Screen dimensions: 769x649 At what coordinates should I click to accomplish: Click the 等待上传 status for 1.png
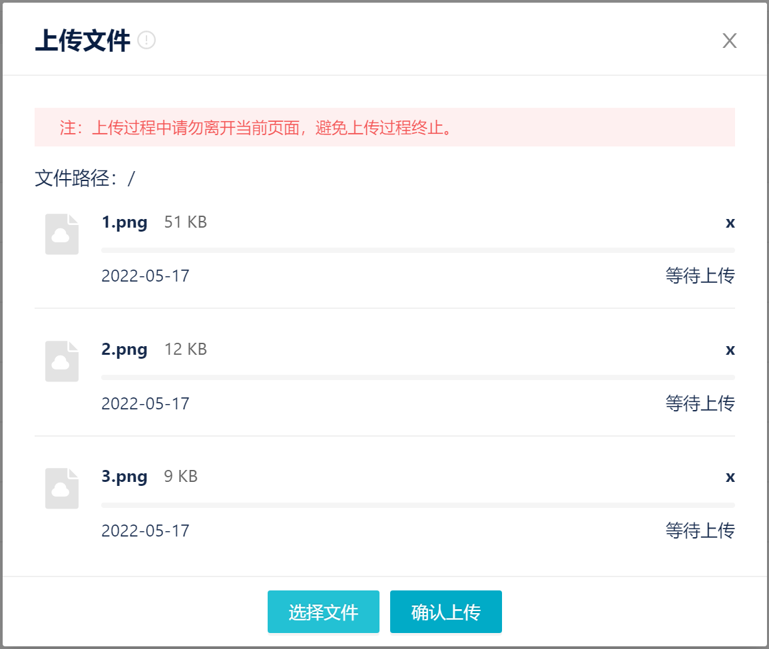(x=700, y=276)
